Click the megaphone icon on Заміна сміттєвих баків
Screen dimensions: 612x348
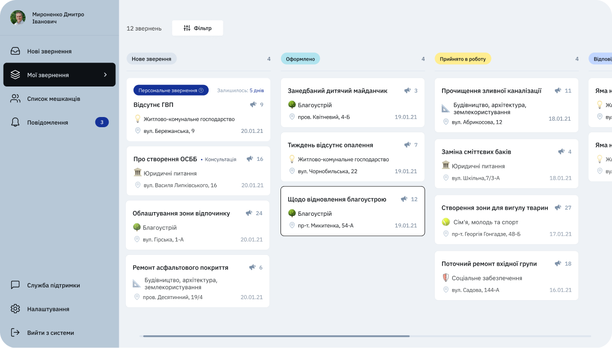(x=561, y=152)
